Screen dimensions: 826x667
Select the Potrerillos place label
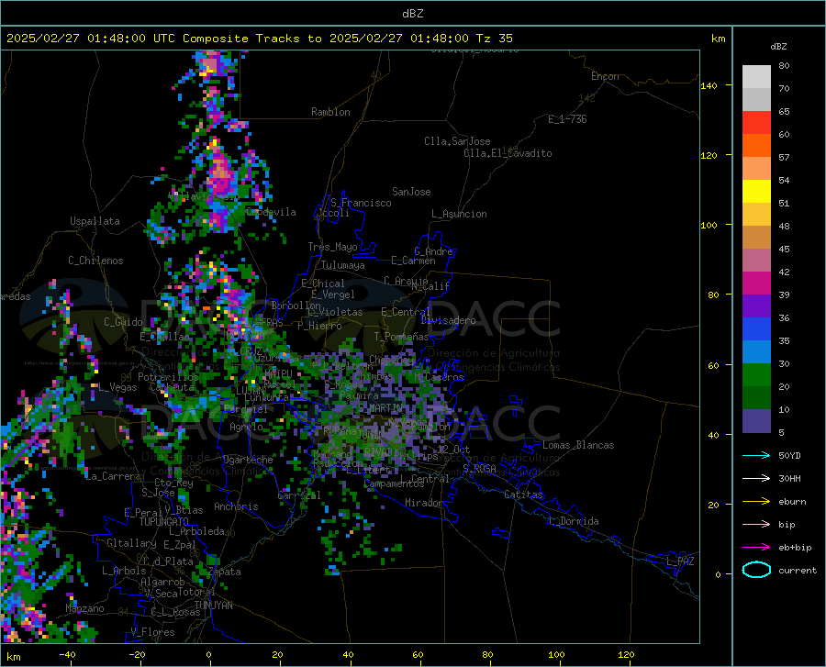coord(168,377)
